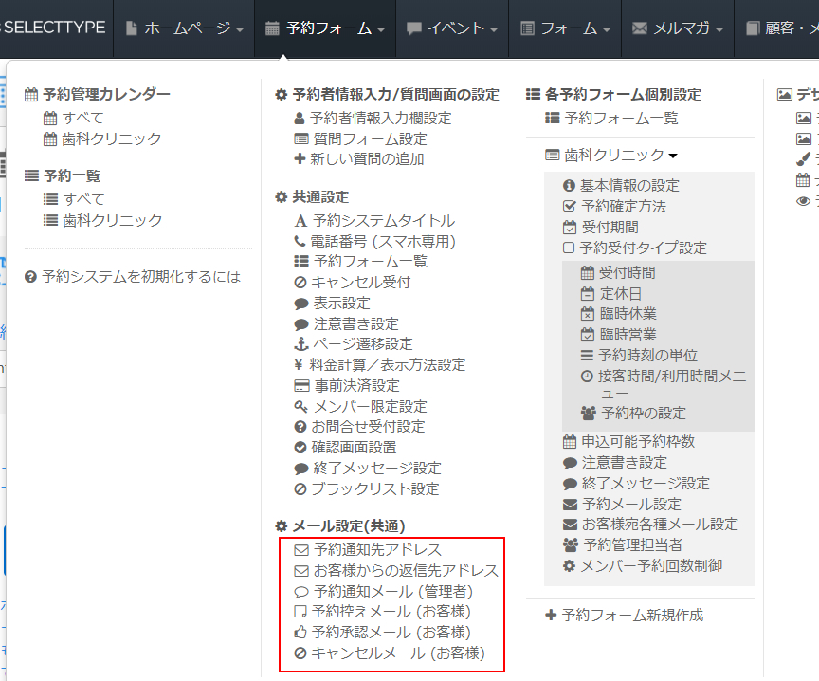Open the 予約フォーム dropdown in the top navigation
819x681 pixels.
(x=325, y=28)
